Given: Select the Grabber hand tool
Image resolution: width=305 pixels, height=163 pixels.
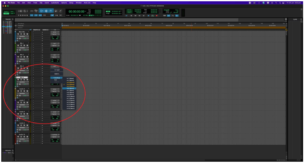Looking at the screenshot, I should 51,11.
